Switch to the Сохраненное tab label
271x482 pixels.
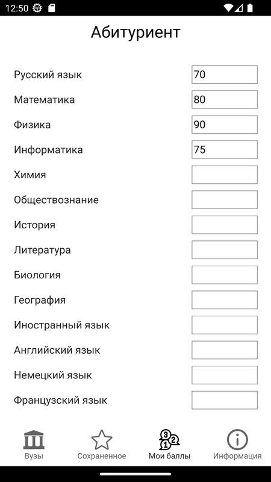(x=102, y=456)
